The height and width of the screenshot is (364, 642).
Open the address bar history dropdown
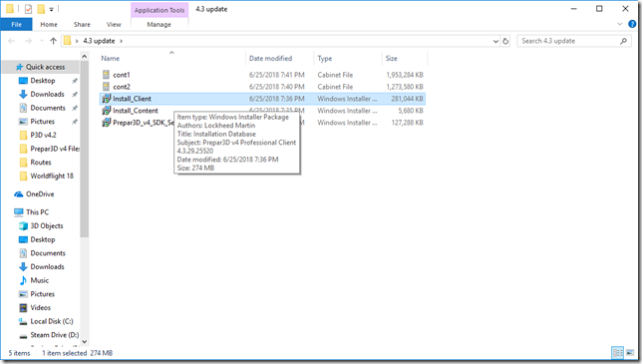pyautogui.click(x=495, y=41)
